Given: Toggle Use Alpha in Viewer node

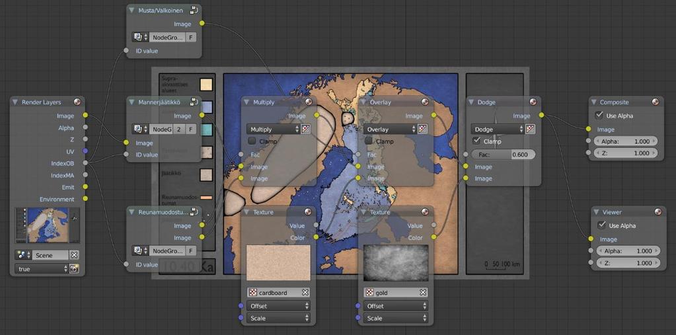Looking at the screenshot, I should [601, 225].
